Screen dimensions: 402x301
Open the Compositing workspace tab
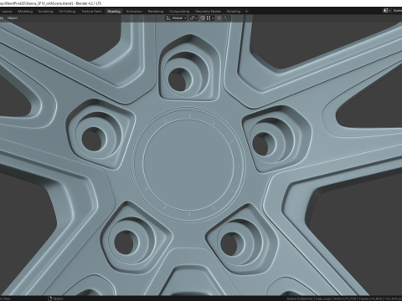click(179, 12)
